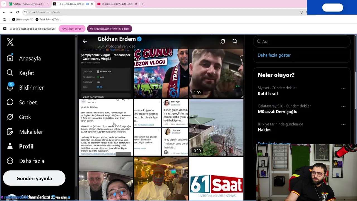Open the browser apps grid icon
This screenshot has width=357, height=201.
5,20
